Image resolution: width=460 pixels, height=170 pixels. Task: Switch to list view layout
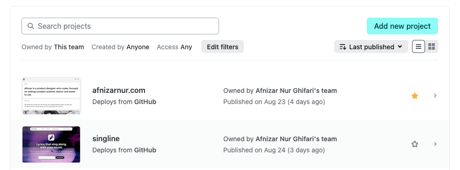tap(419, 46)
